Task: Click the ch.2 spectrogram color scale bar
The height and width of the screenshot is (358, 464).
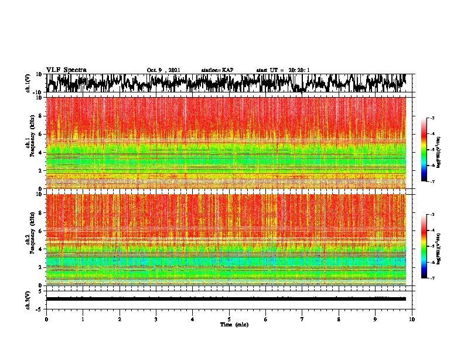Action: 424,246
